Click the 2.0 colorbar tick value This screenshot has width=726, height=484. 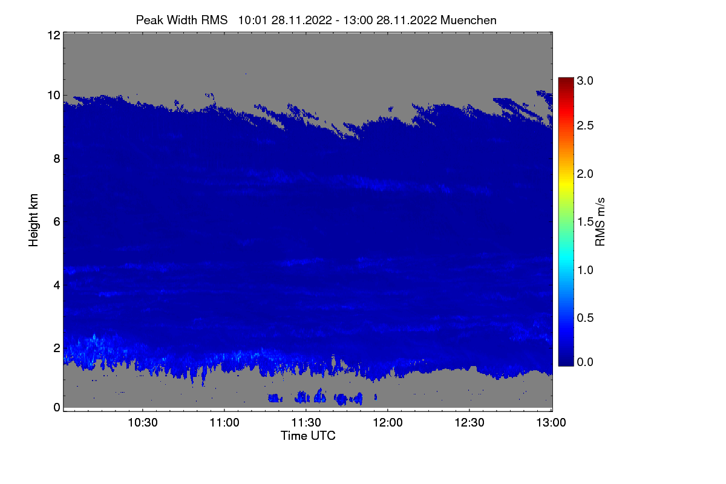point(586,174)
